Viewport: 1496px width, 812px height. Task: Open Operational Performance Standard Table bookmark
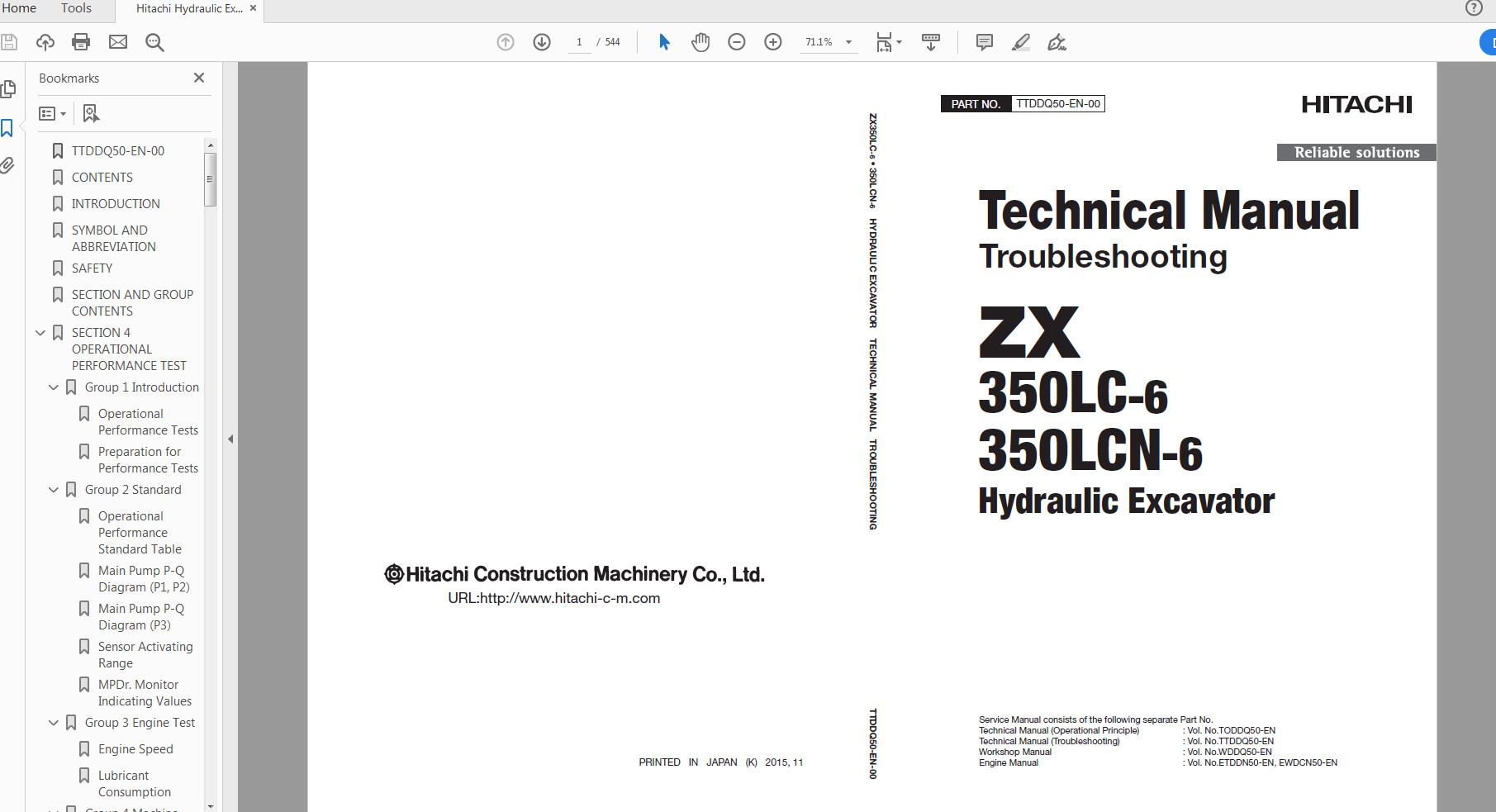[x=140, y=533]
